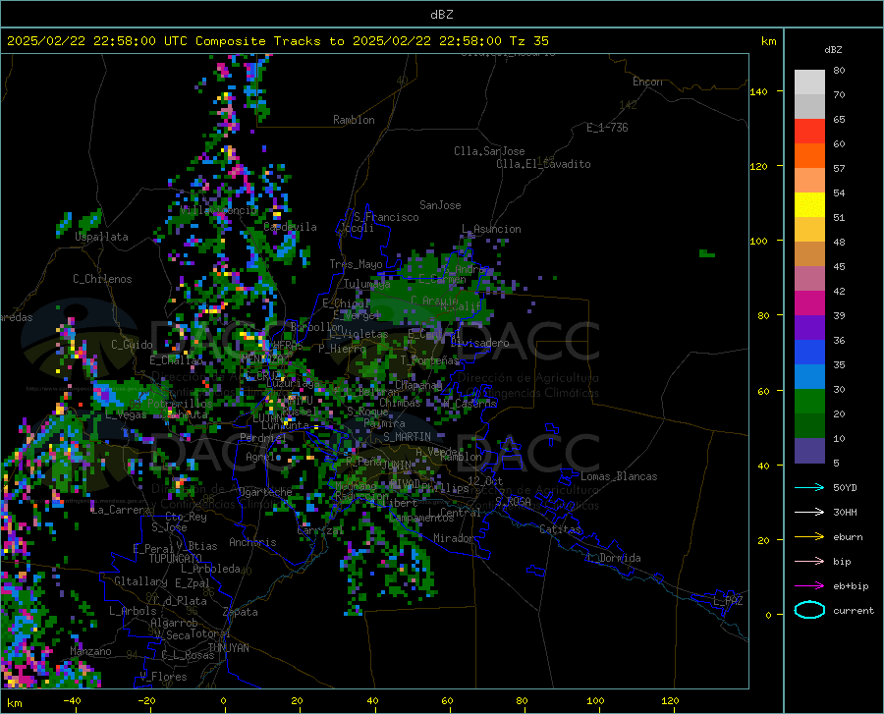
Task: Click the L_PAZ map label
Action: pyautogui.click(x=728, y=601)
